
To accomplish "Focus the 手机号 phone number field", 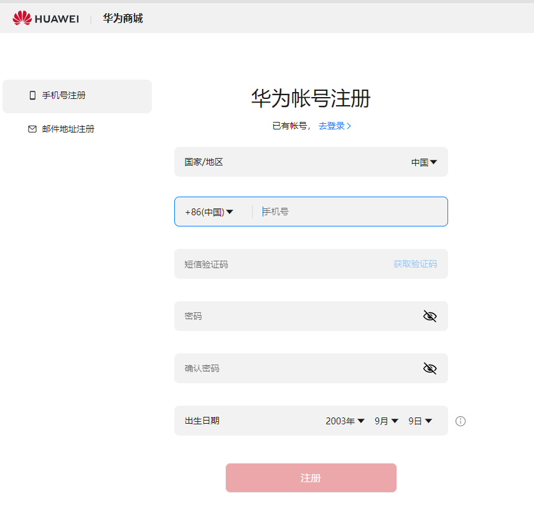I will tap(349, 212).
